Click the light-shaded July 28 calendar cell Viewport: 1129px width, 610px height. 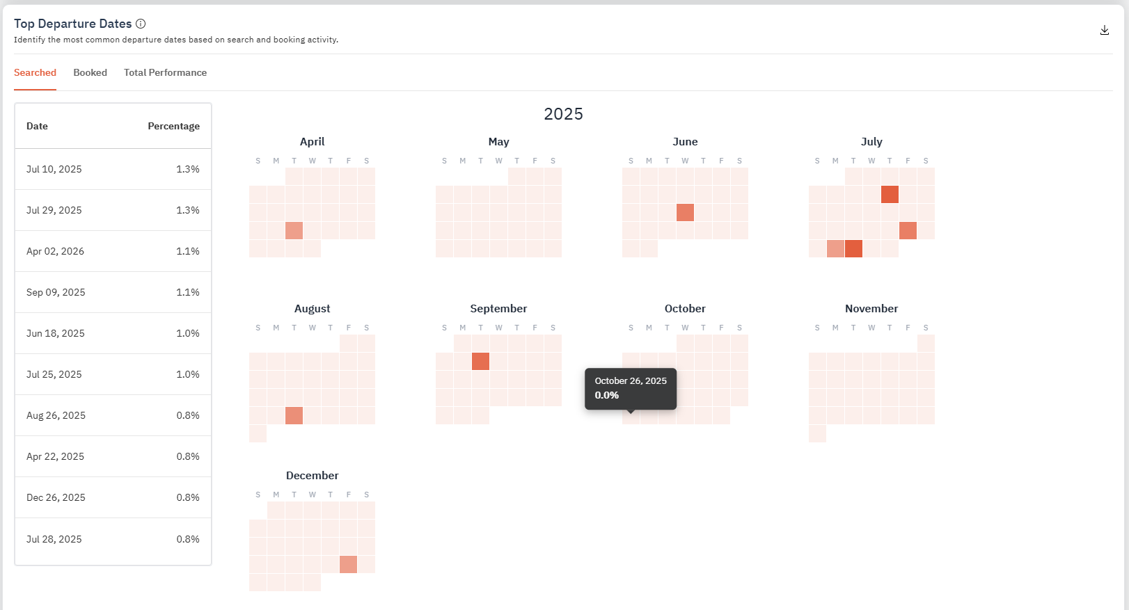point(835,248)
